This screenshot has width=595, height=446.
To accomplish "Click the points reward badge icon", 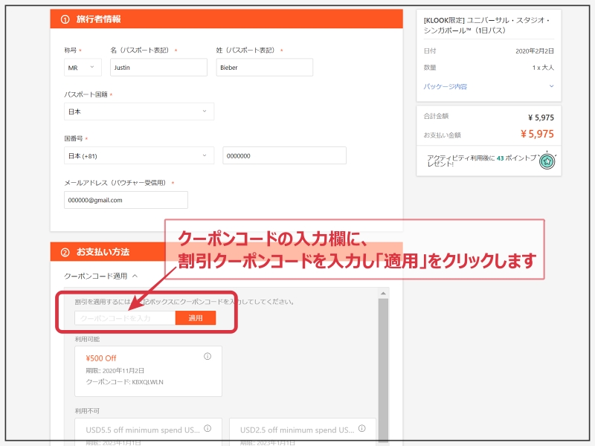I will click(547, 161).
